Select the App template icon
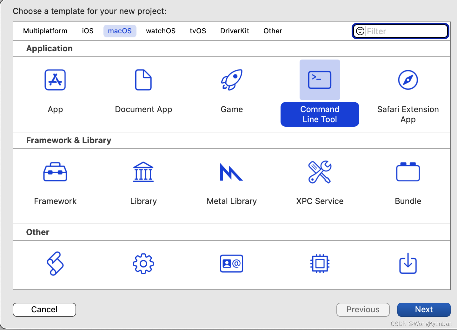 (55, 80)
